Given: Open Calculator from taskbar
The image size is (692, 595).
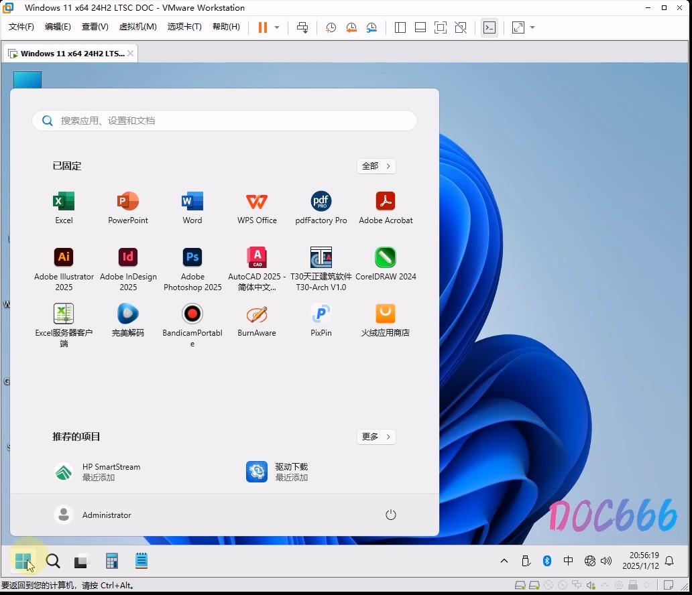Looking at the screenshot, I should (x=112, y=561).
